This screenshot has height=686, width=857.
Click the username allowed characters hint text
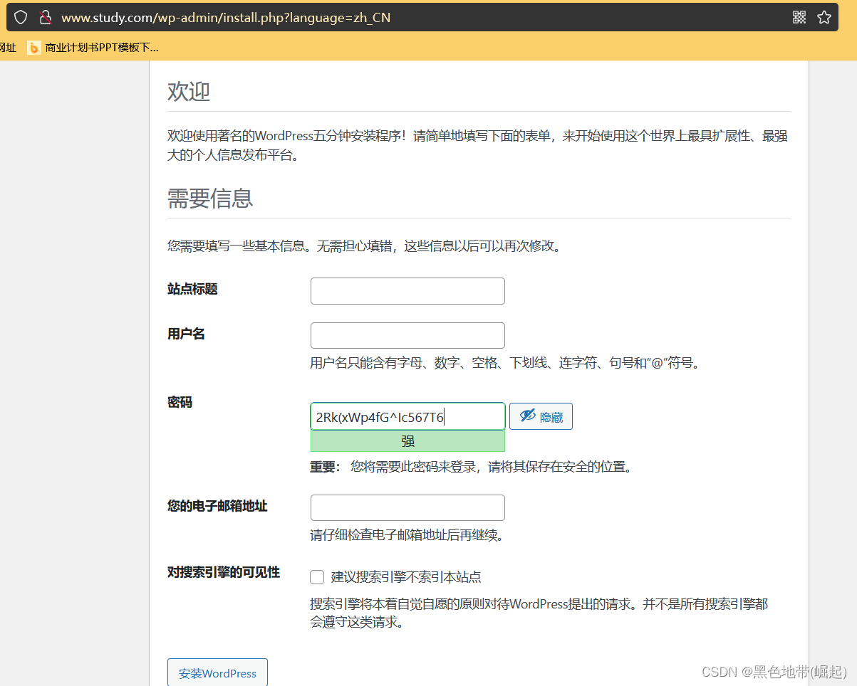[x=507, y=363]
